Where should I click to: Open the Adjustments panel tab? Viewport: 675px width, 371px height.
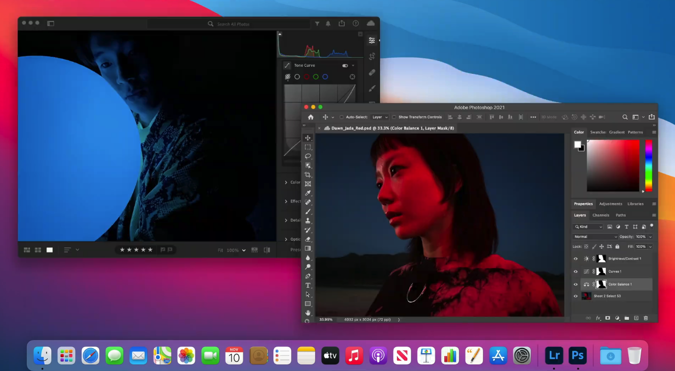pyautogui.click(x=610, y=204)
